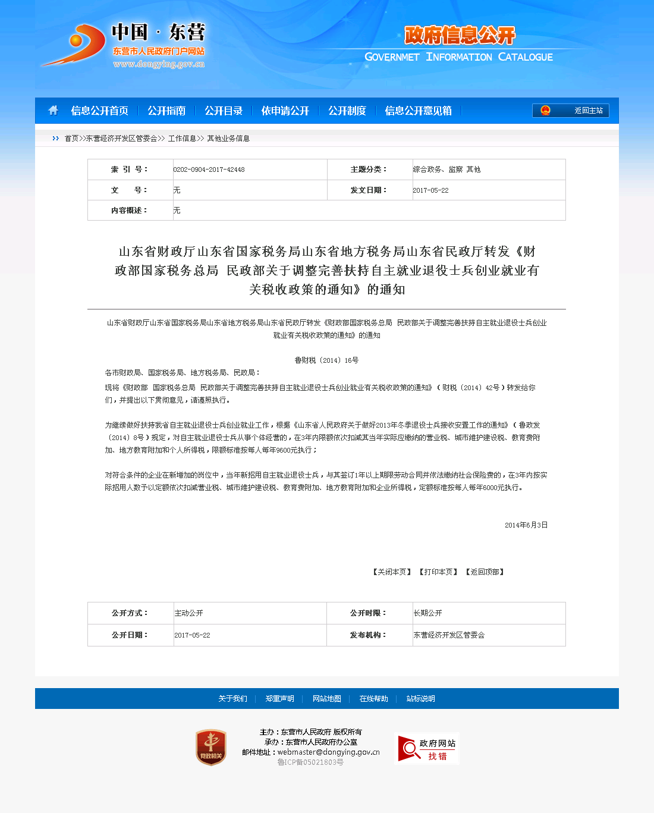
Task: Click the government website error-report icon
Action: 427,748
